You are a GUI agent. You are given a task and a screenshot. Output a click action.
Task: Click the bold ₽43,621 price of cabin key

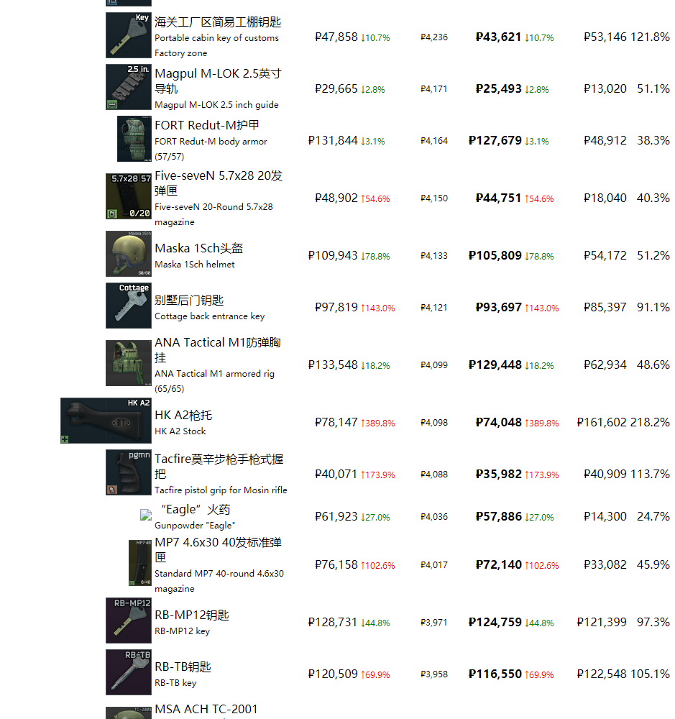[x=498, y=37]
